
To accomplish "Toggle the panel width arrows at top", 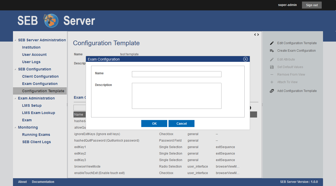I will (x=256, y=35).
